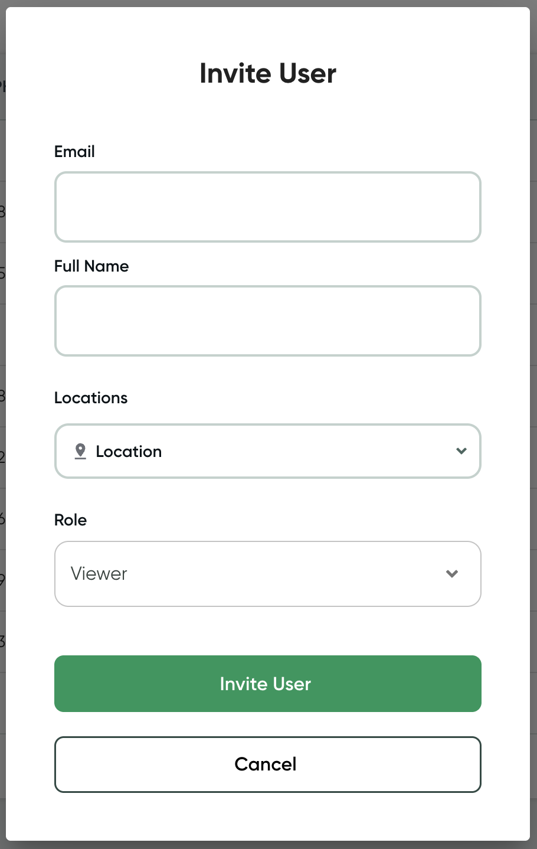Click blank dialog area below Cancel button
This screenshot has height=849, width=537.
tap(268, 817)
